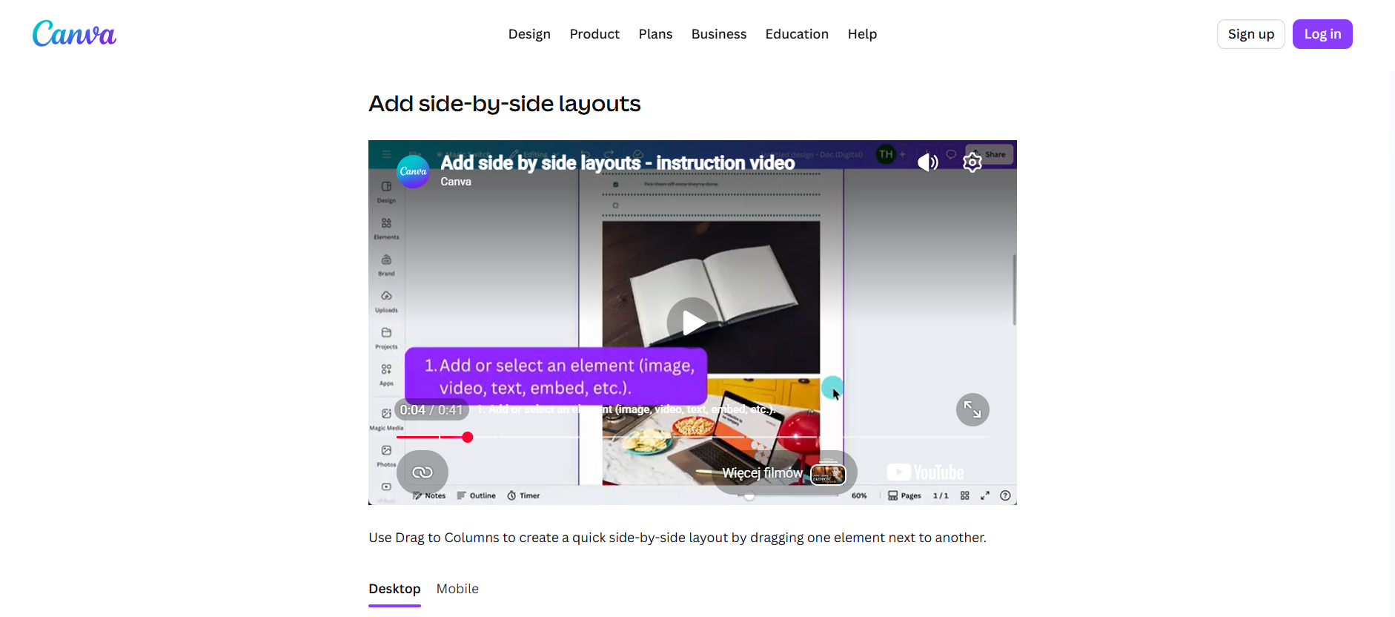Copy the video link with the chain icon

pyautogui.click(x=423, y=472)
